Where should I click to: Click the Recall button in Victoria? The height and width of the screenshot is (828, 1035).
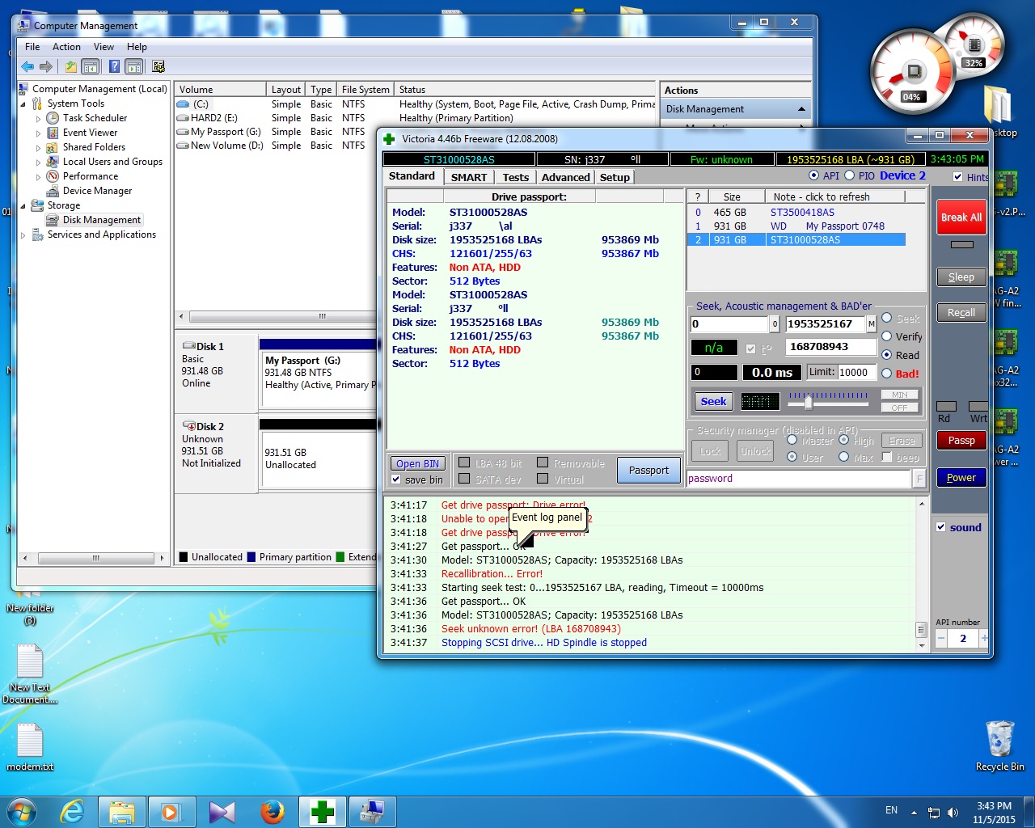961,313
